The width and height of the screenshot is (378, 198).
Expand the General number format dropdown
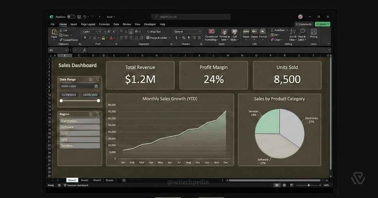click(x=200, y=32)
